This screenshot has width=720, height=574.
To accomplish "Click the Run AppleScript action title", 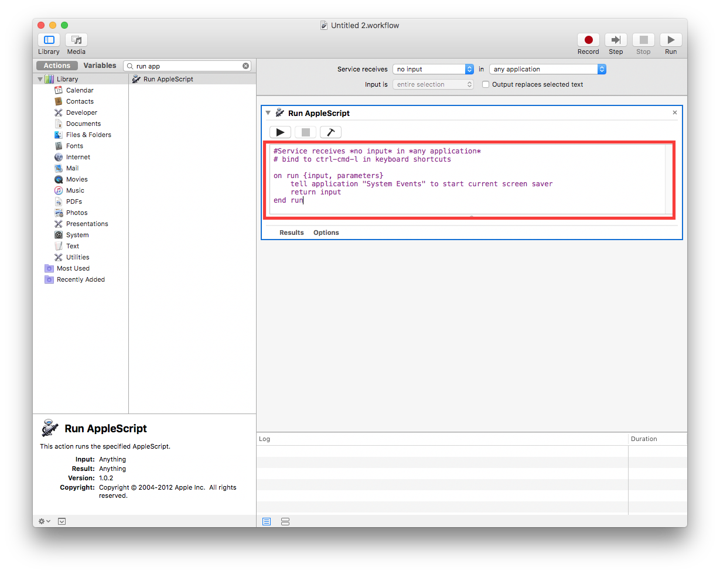I will 319,113.
